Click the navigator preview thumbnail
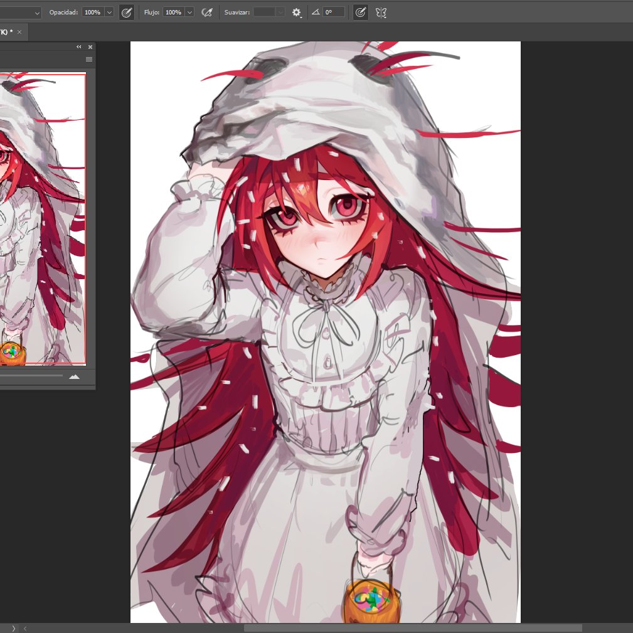This screenshot has width=633, height=633. point(43,219)
